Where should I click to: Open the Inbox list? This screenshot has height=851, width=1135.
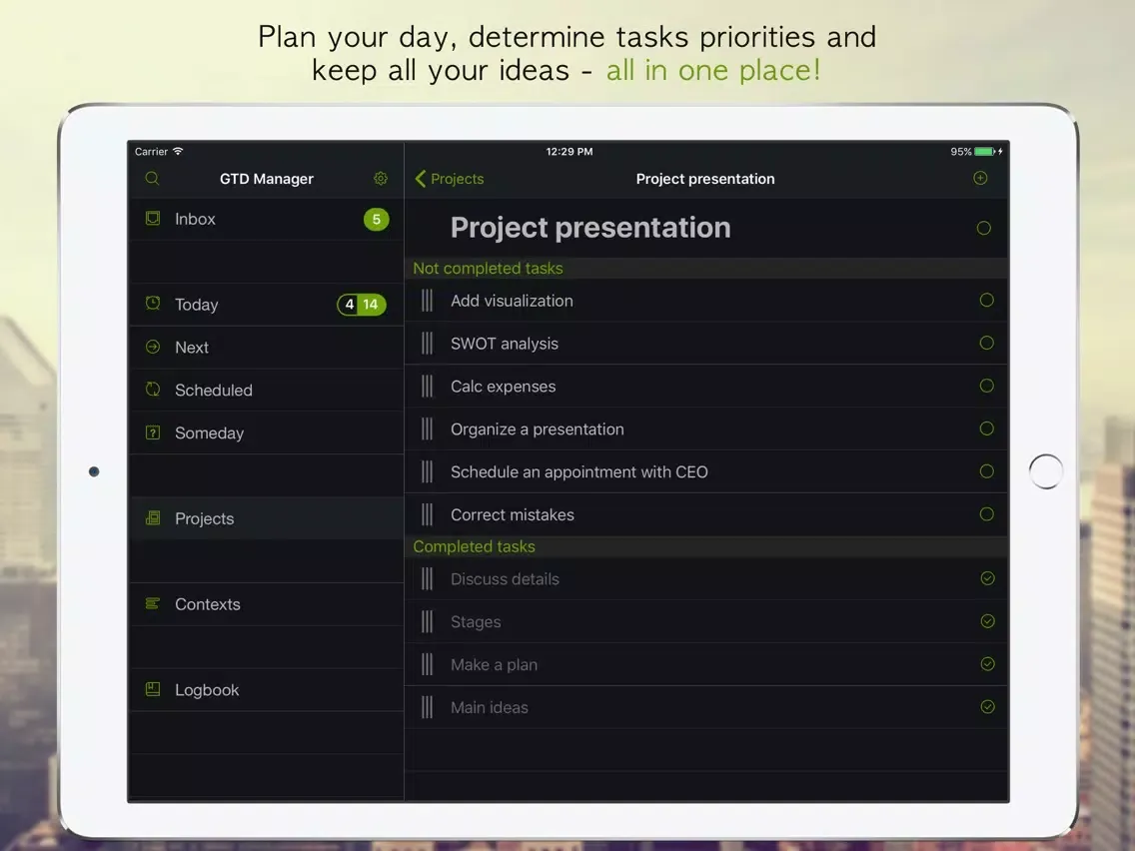(267, 220)
